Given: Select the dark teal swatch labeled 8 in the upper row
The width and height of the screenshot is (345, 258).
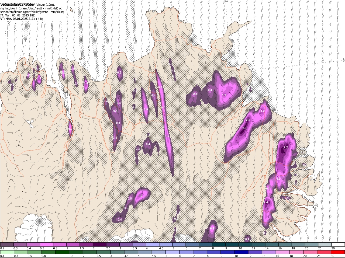Looking at the screenshot, I should [x=219, y=244].
